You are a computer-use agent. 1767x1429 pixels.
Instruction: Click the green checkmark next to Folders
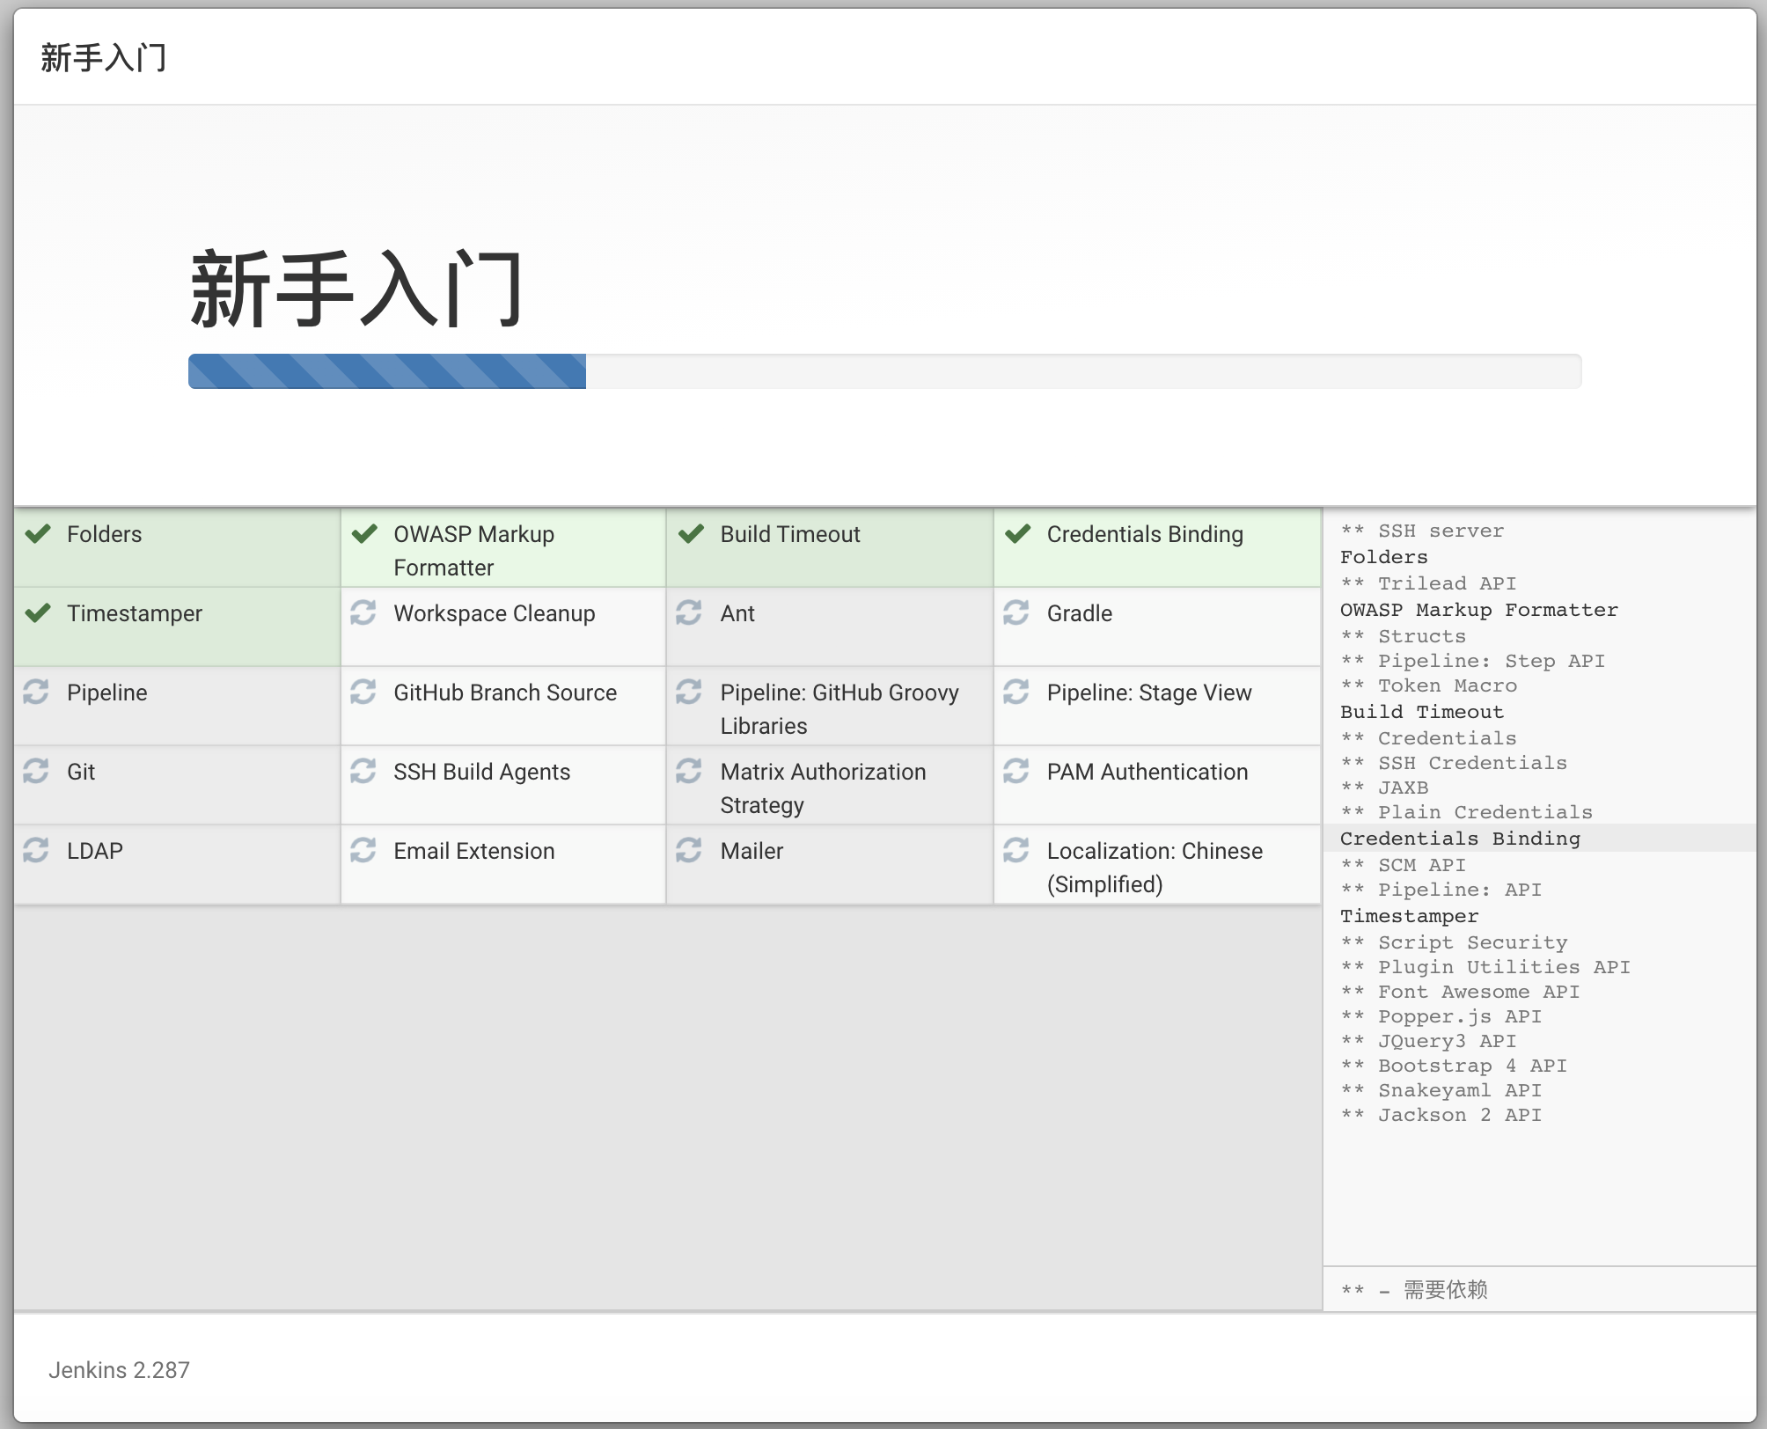38,534
